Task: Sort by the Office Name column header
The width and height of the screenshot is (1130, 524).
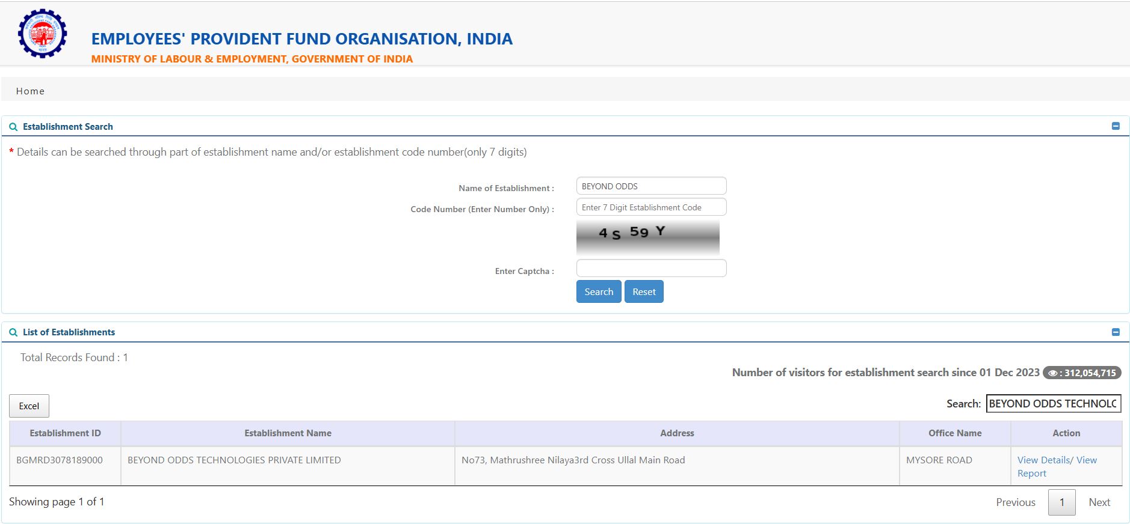Action: coord(954,433)
